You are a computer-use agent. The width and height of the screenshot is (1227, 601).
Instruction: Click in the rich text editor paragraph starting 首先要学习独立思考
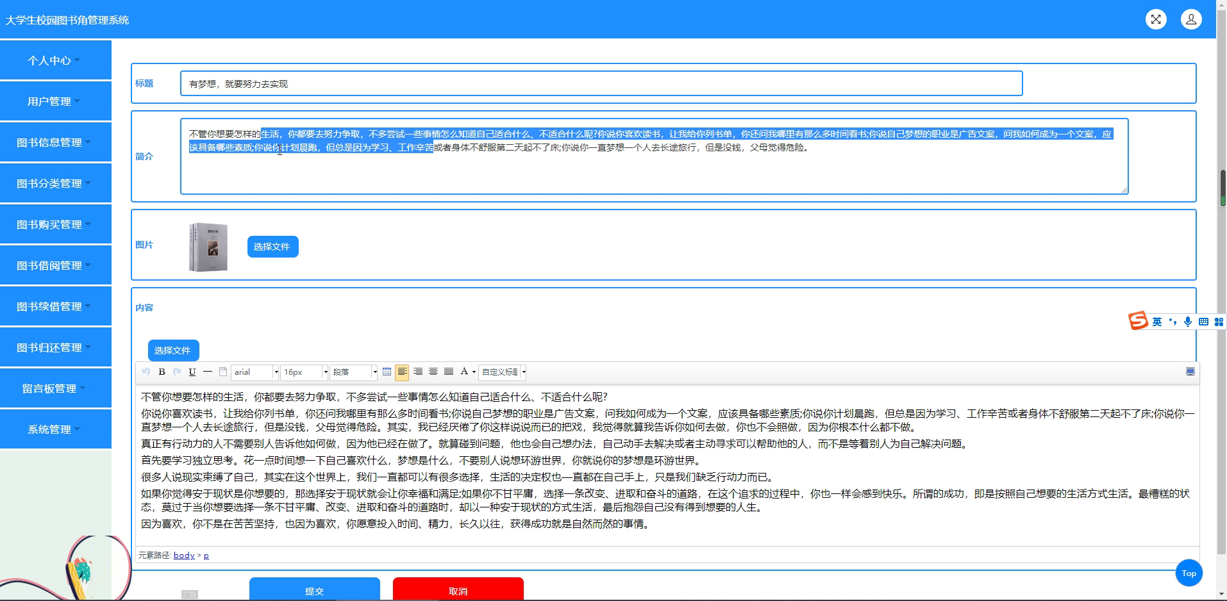click(x=423, y=461)
